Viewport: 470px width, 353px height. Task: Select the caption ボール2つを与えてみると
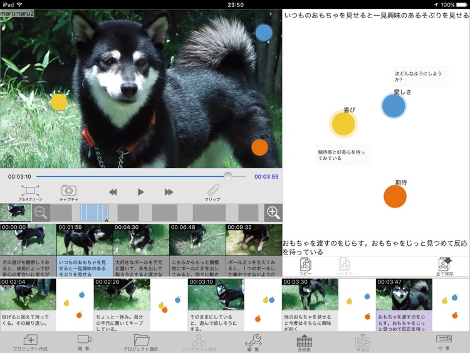click(254, 266)
